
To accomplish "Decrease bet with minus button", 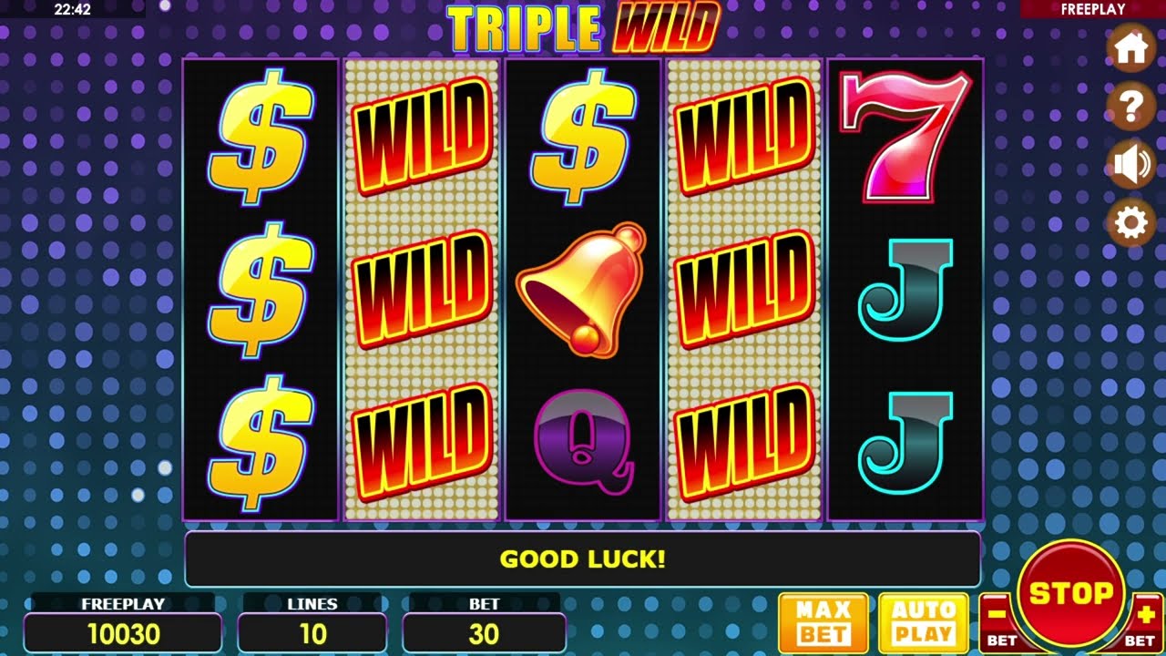I will [x=997, y=622].
